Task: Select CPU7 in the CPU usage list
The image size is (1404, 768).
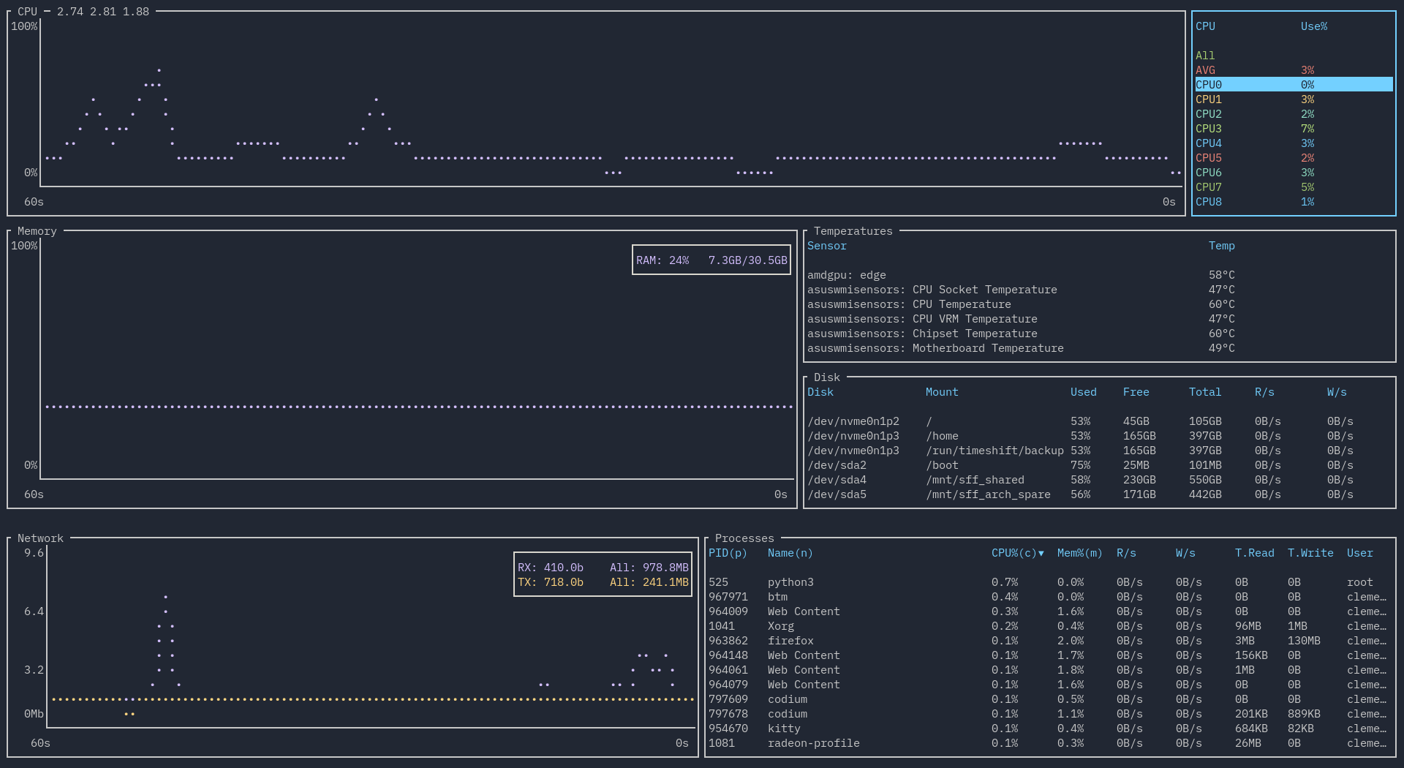Action: (1209, 187)
